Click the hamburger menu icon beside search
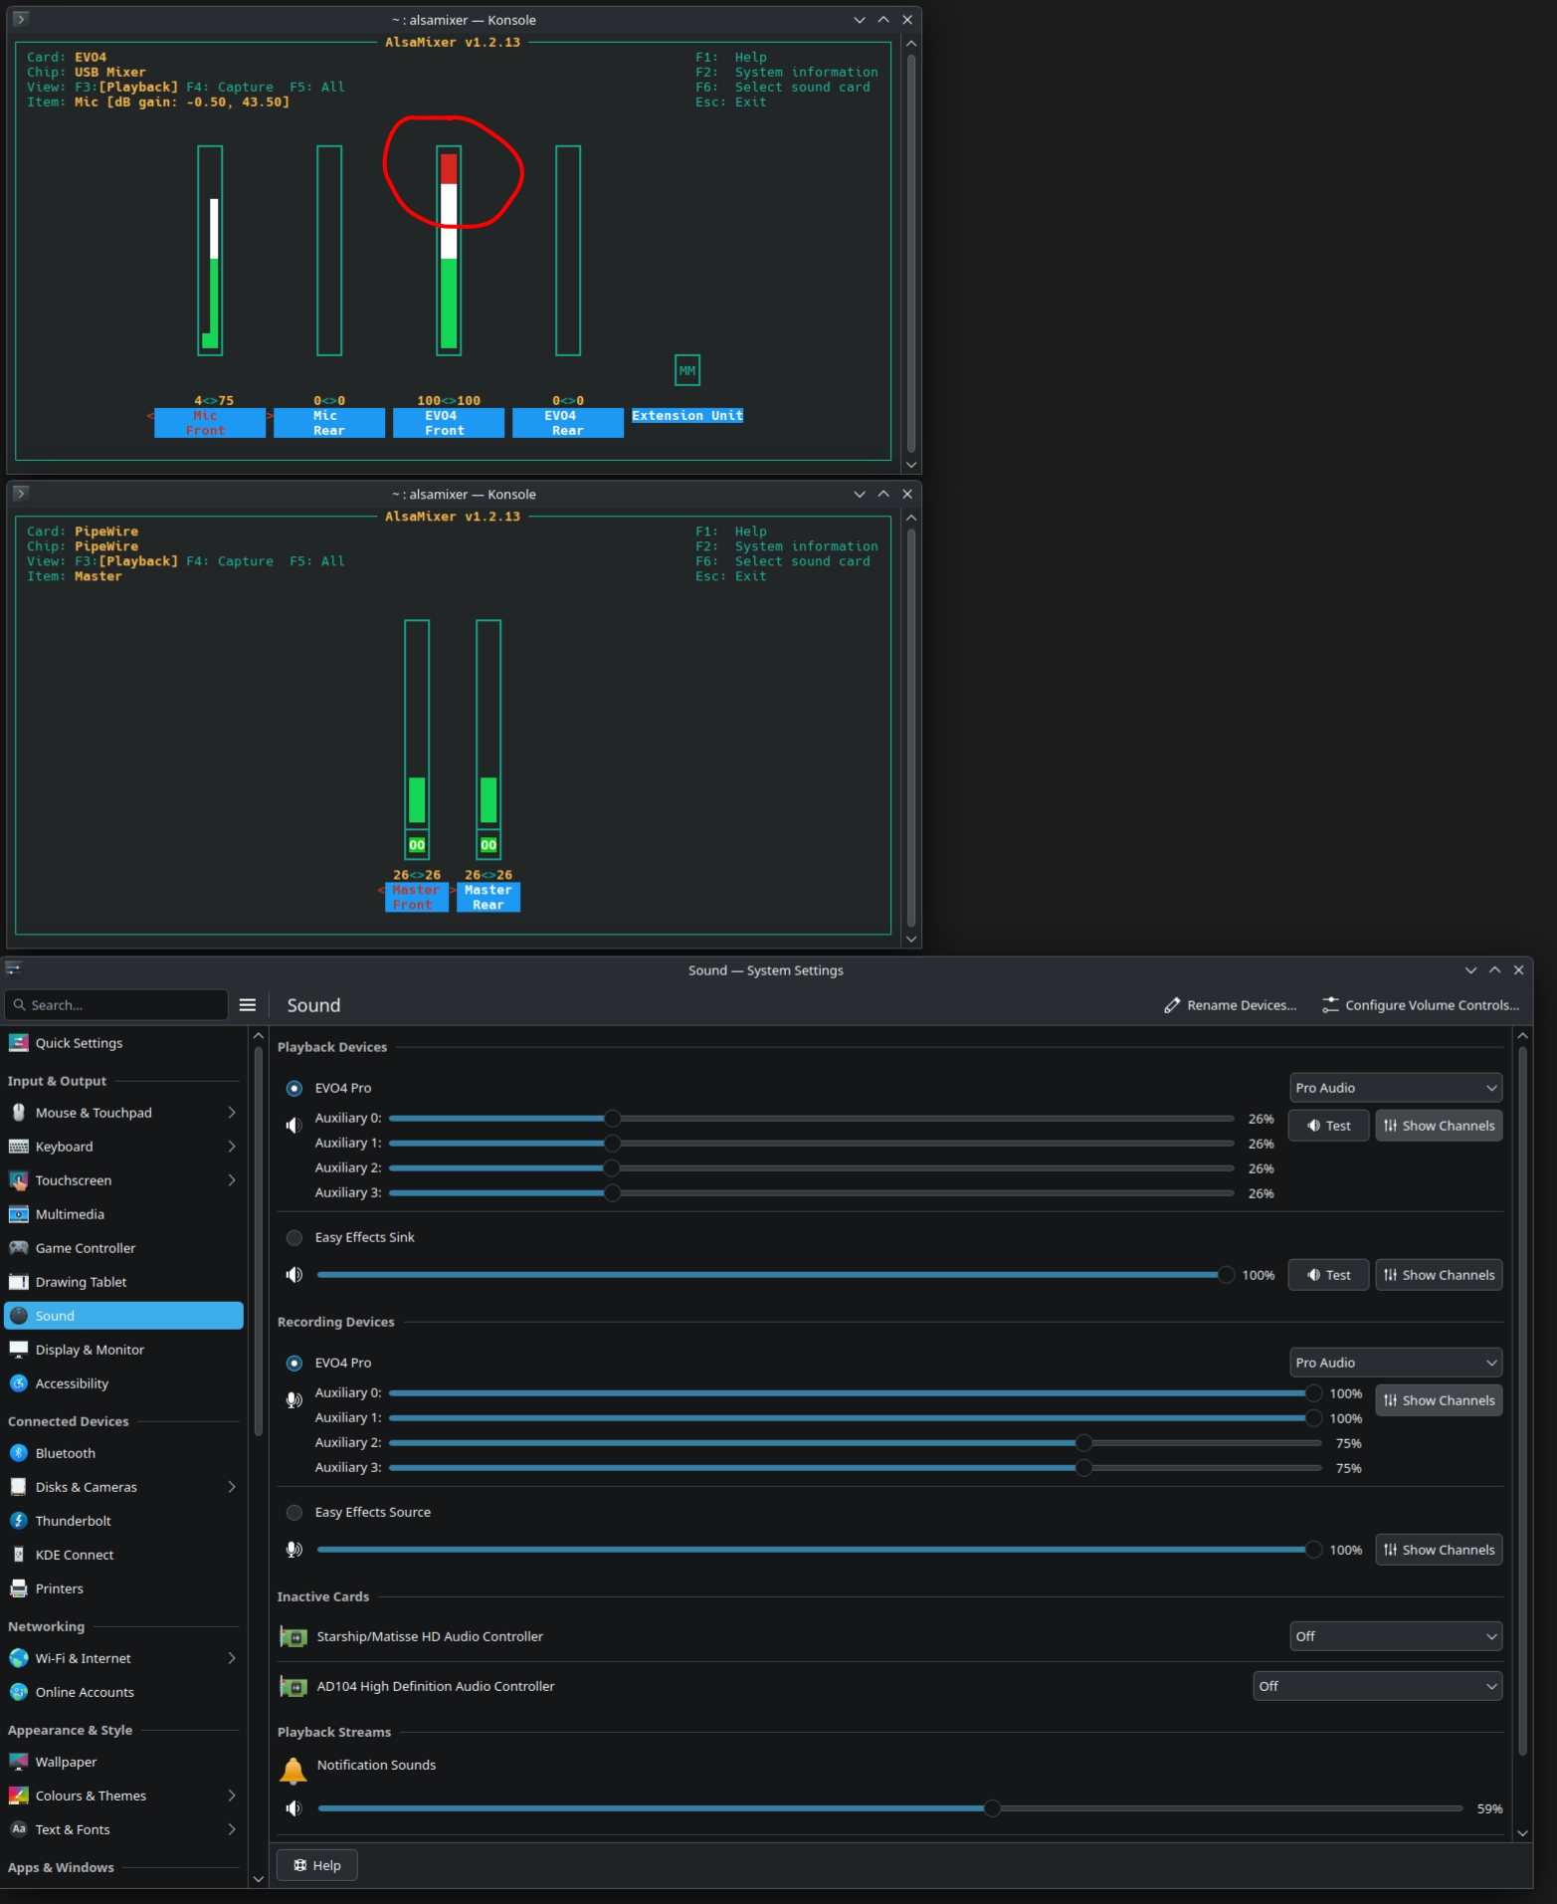Image resolution: width=1557 pixels, height=1904 pixels. pos(248,1004)
